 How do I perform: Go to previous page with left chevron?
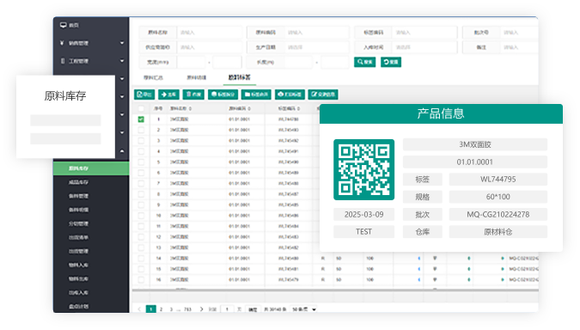tap(139, 309)
